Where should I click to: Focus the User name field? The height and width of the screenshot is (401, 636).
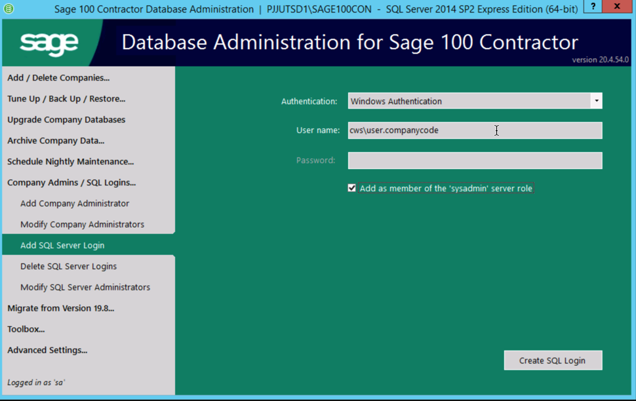click(475, 130)
